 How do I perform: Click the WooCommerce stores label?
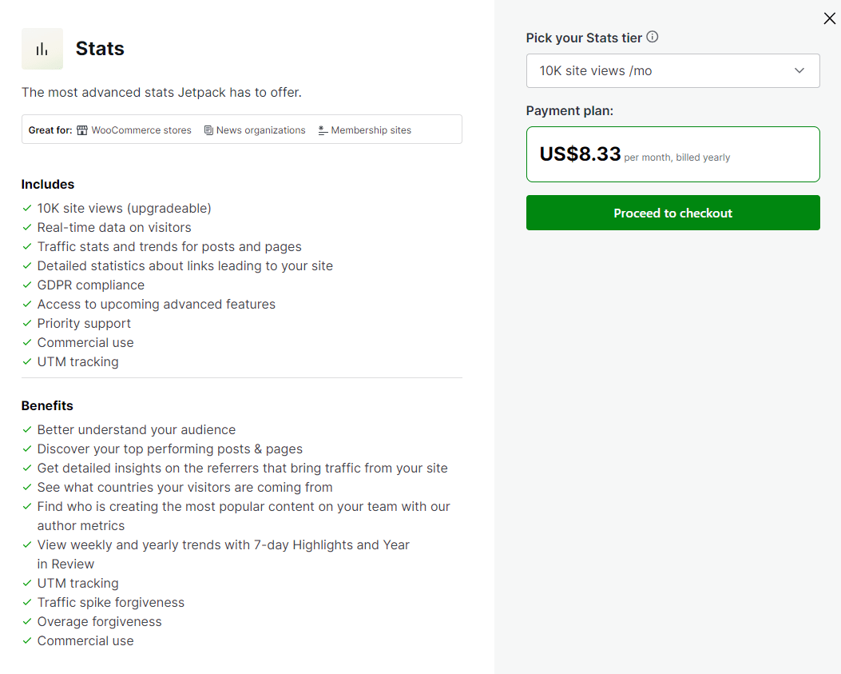141,130
